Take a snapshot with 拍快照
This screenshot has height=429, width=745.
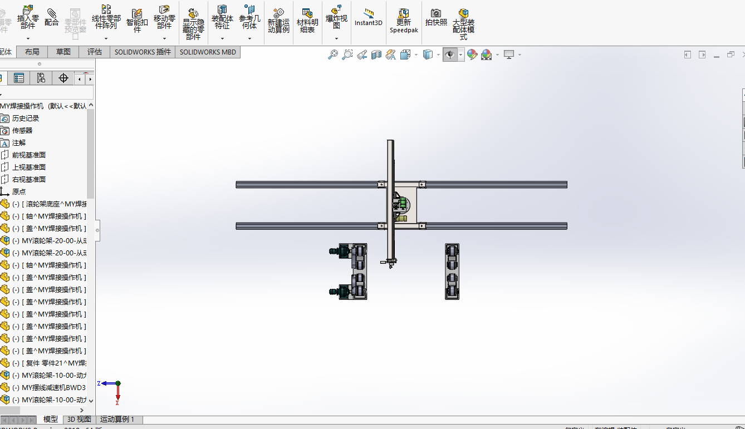point(436,17)
